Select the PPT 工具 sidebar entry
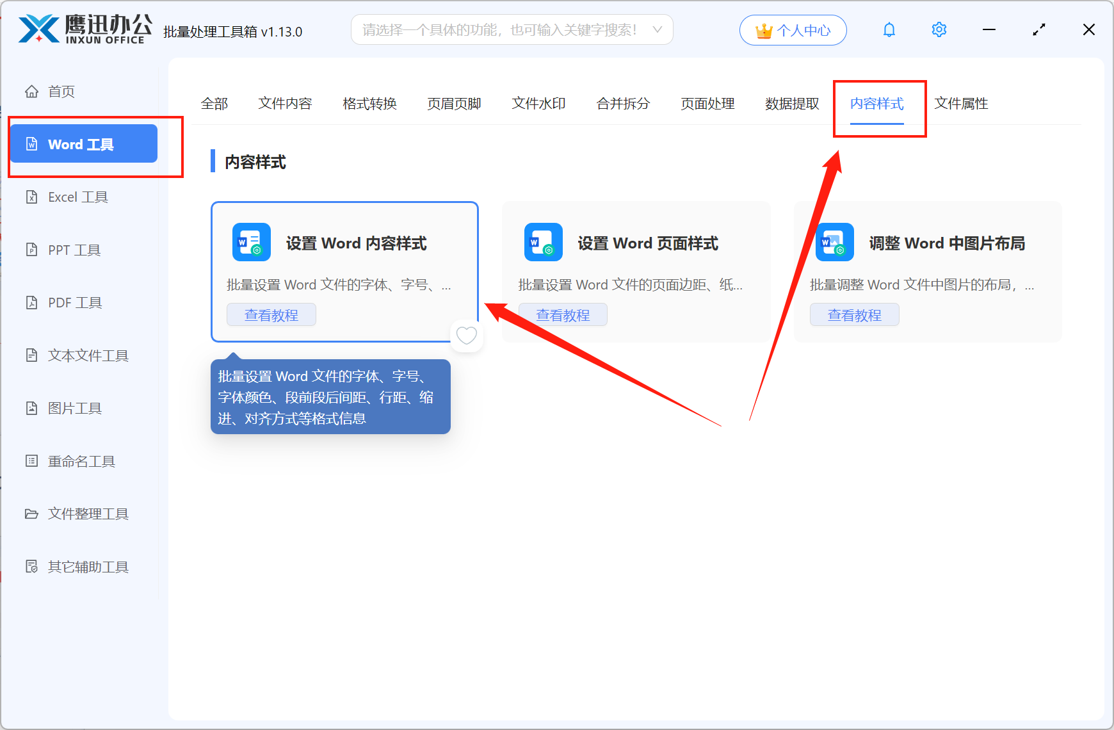 (74, 250)
